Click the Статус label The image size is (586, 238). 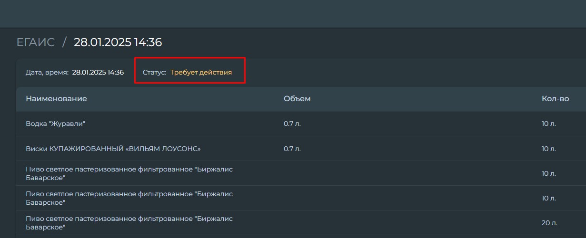click(x=155, y=72)
